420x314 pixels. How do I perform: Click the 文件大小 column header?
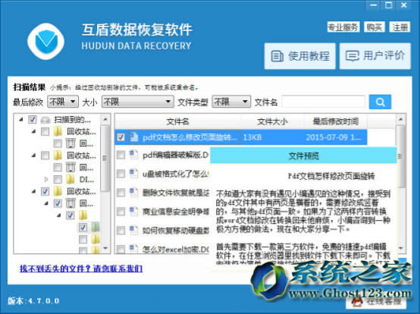pyautogui.click(x=272, y=121)
